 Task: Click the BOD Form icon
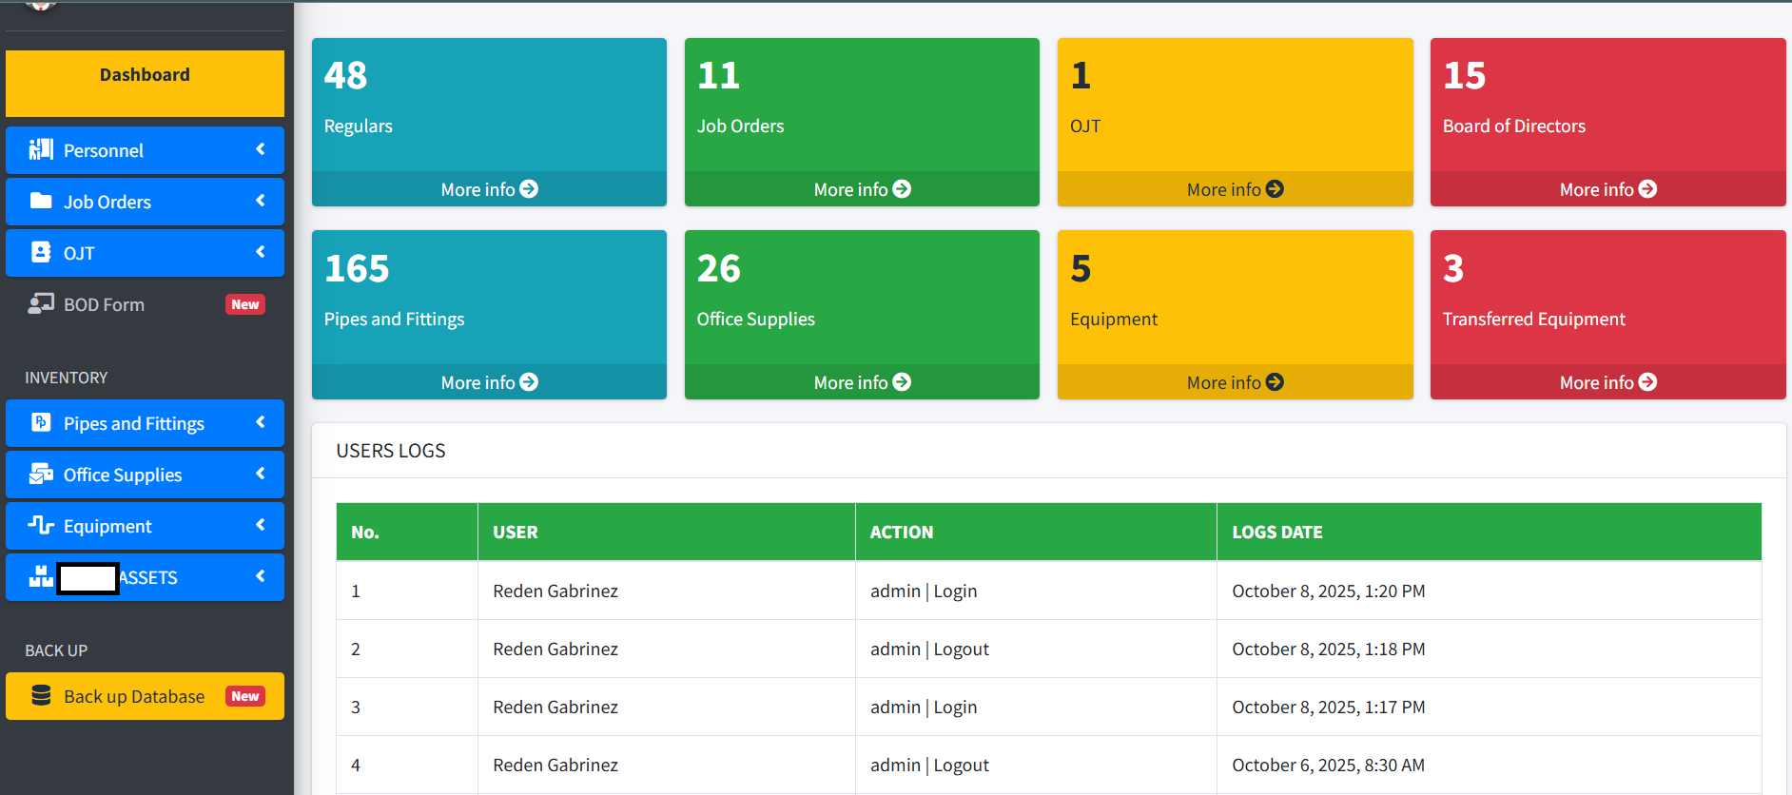point(41,303)
